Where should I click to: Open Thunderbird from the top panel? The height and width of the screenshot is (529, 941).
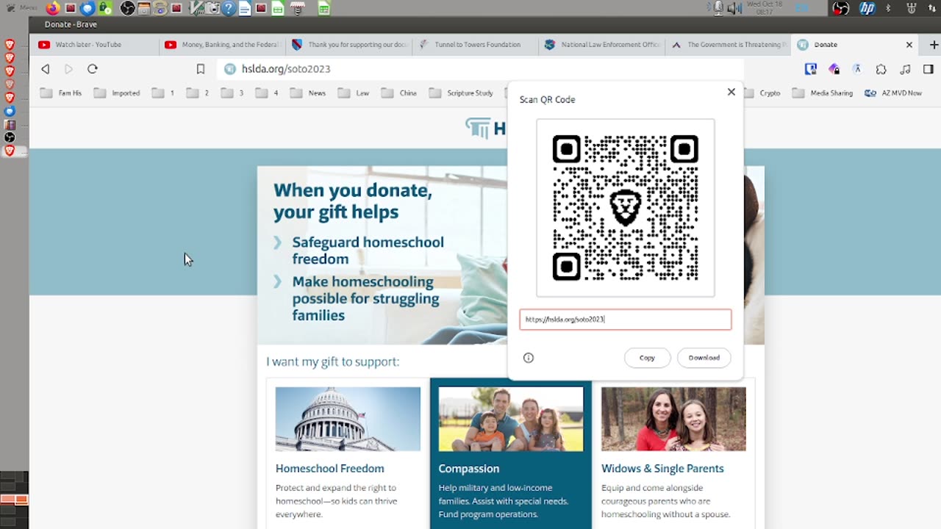87,9
